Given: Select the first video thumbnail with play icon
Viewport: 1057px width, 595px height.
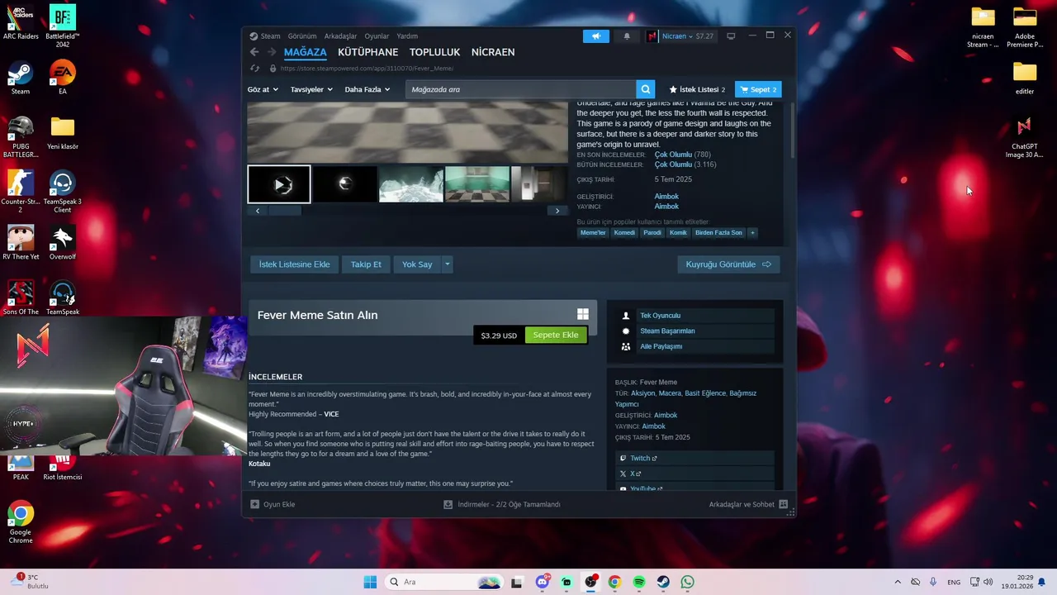Looking at the screenshot, I should click(x=279, y=184).
